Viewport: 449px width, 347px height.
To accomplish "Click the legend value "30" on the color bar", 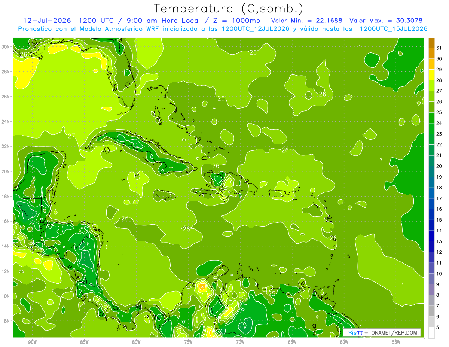I will click(x=439, y=59).
